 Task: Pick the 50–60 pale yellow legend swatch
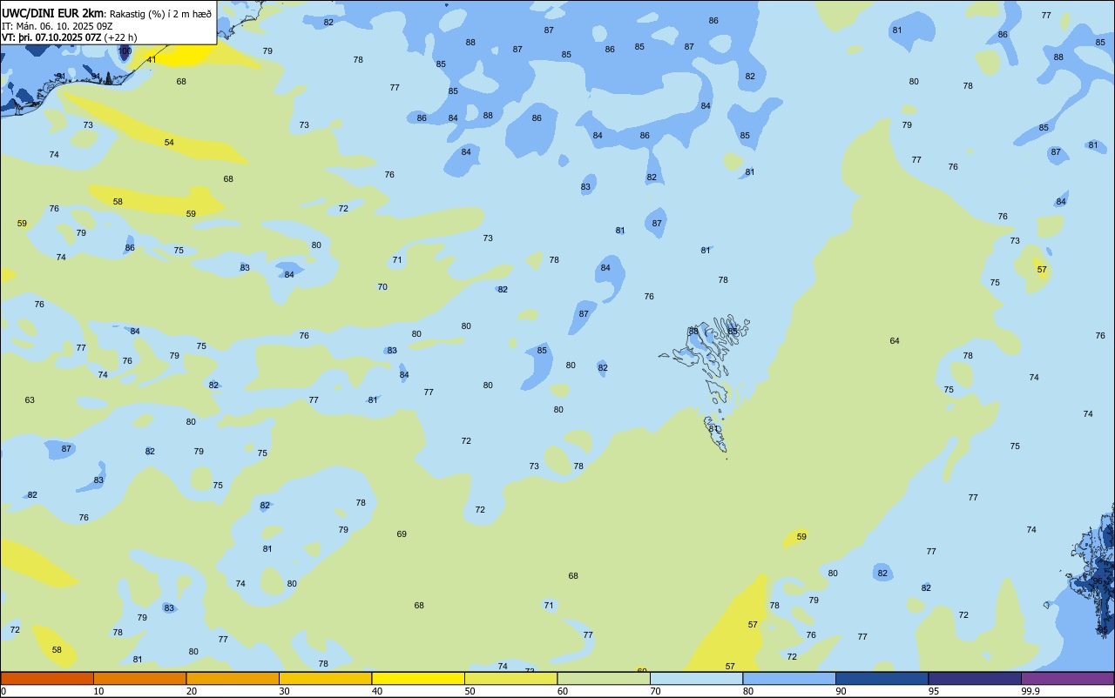(510, 678)
